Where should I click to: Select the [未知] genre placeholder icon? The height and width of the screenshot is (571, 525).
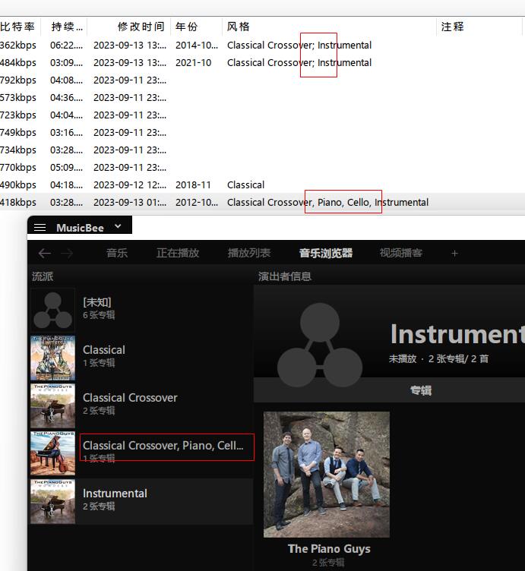[x=52, y=310]
